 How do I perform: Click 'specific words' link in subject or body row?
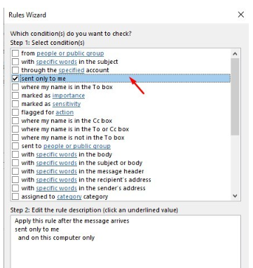56,163
